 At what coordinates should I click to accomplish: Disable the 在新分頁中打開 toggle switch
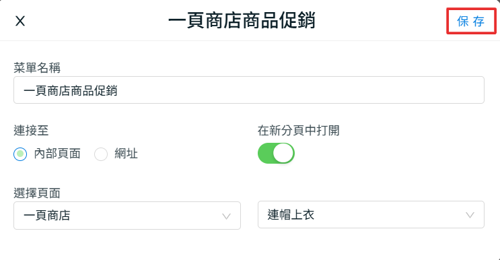tap(276, 153)
